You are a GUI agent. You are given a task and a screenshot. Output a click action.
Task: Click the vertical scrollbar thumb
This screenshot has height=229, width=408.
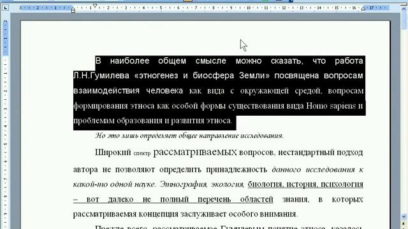tap(404, 21)
